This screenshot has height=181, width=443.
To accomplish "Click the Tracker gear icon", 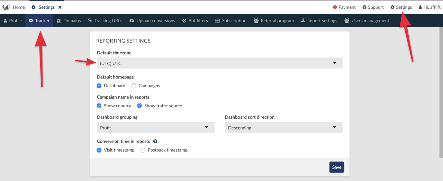I will coord(31,20).
